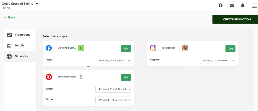The width and height of the screenshot is (258, 111).
Task: Click the globe Networks icon
Action: 9,56
